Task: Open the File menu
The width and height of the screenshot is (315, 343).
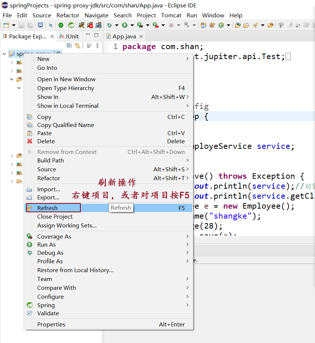Action: [7, 15]
